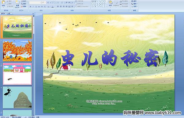The image size is (184, 118).
Task: Click the Find binoculars icon
Action: 132,1
